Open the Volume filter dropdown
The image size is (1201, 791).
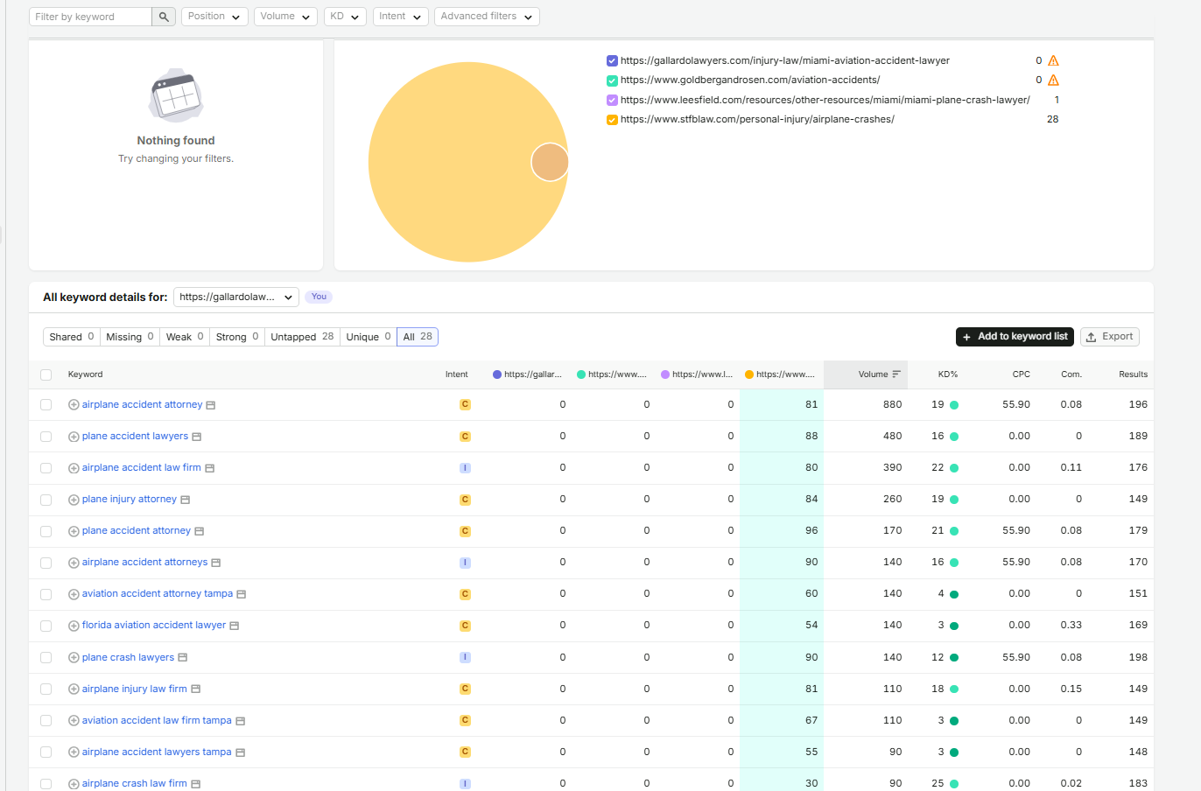pyautogui.click(x=285, y=17)
